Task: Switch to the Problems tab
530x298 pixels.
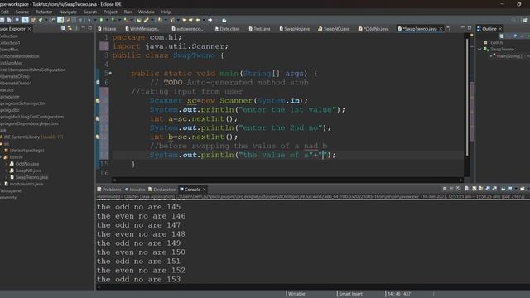Action: tap(108, 190)
